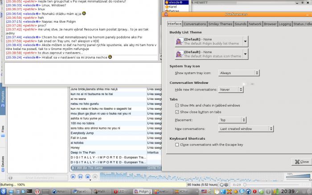312x195 pixels.
Task: Open the Playlists sidebar tab in Amarok
Action: (3, 99)
